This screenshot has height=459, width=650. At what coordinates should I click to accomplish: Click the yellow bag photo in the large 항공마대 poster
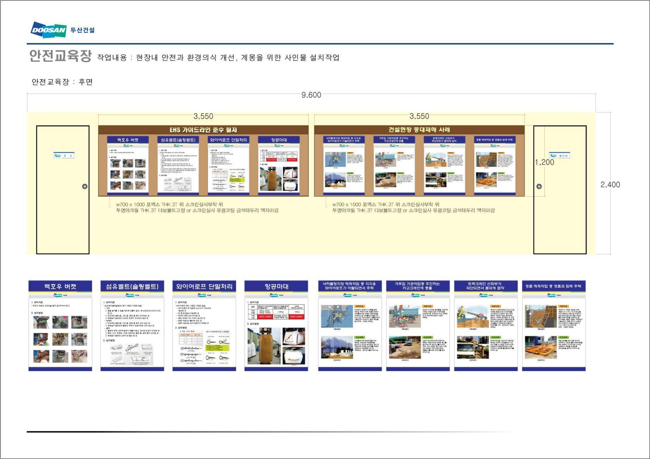point(264,346)
